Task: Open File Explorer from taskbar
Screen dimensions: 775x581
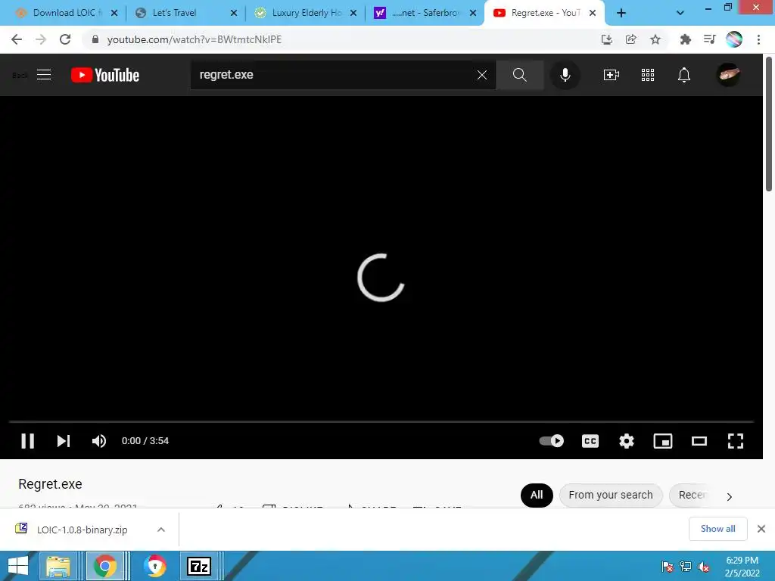Action: coord(59,566)
